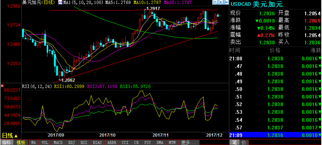Image resolution: width=322 pixels, height=145 pixels.
Task: Select the KDJ indicator button
Action: [72, 142]
